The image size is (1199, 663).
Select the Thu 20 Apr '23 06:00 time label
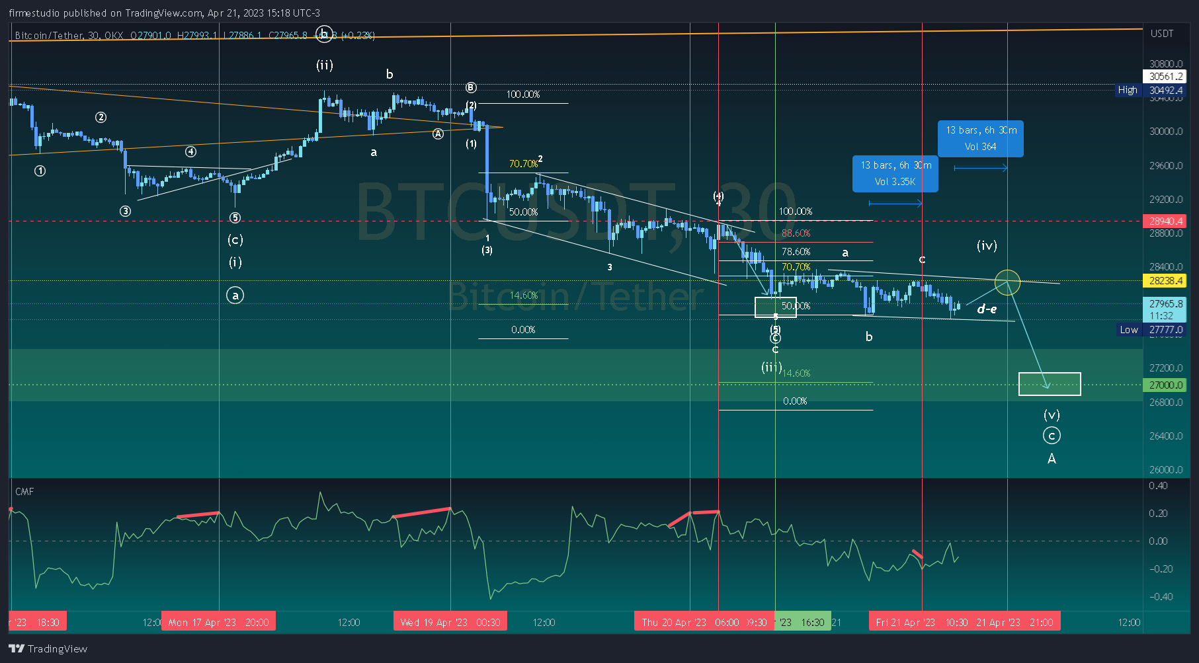pyautogui.click(x=690, y=622)
